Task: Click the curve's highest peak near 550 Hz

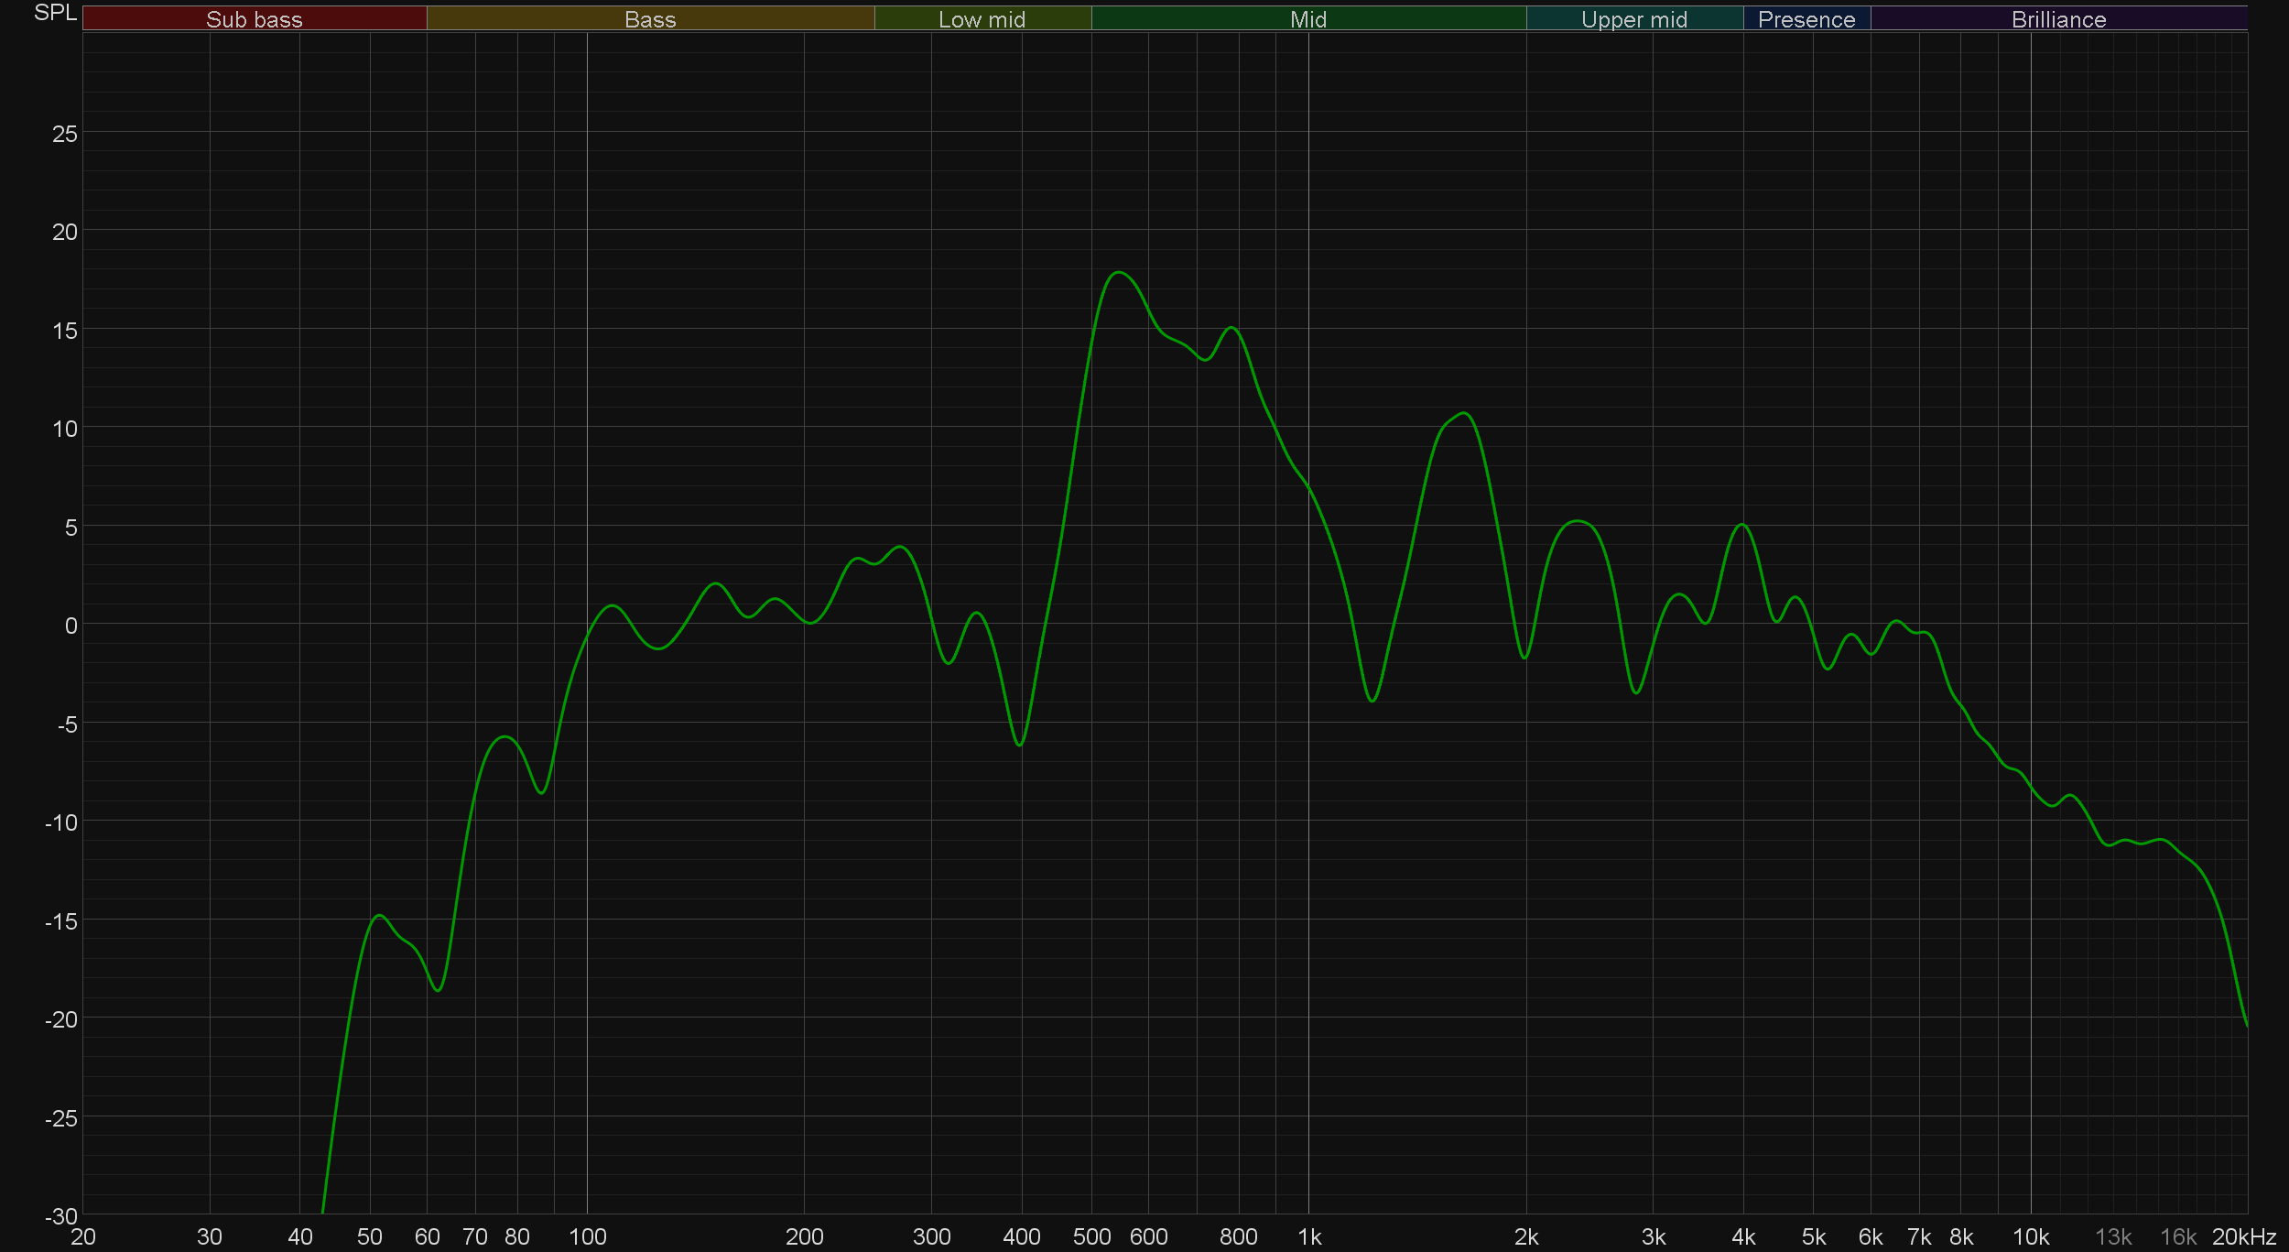Action: click(x=1119, y=272)
